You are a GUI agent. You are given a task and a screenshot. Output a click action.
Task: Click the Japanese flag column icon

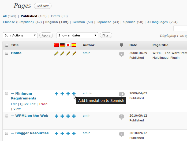(68, 45)
